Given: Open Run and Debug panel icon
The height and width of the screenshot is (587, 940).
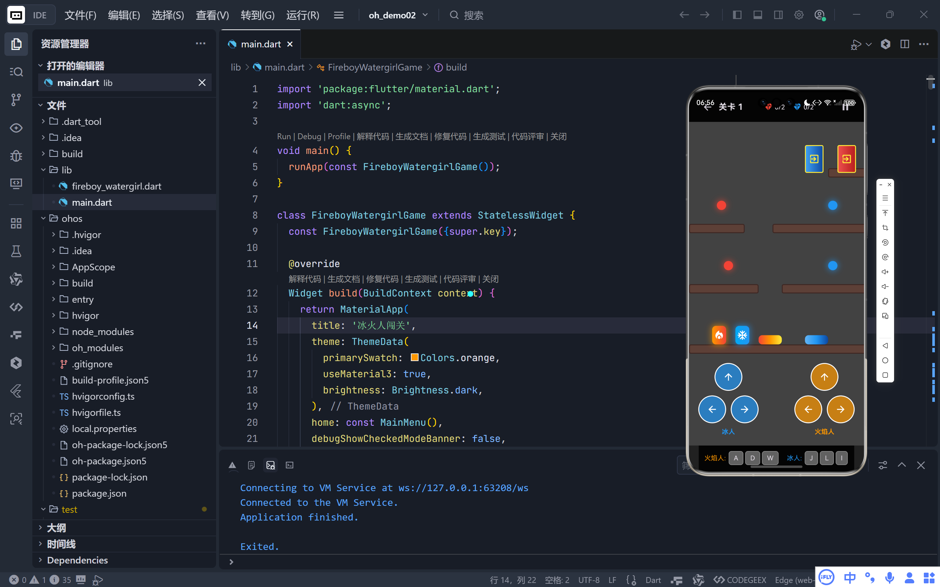Looking at the screenshot, I should [x=16, y=156].
